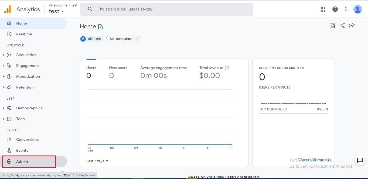Select Conversions in the sidebar
Viewport: 368px width, 179px height.
click(x=27, y=140)
